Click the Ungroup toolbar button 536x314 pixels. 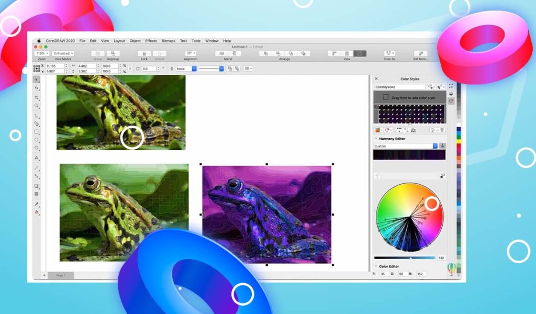pyautogui.click(x=113, y=54)
